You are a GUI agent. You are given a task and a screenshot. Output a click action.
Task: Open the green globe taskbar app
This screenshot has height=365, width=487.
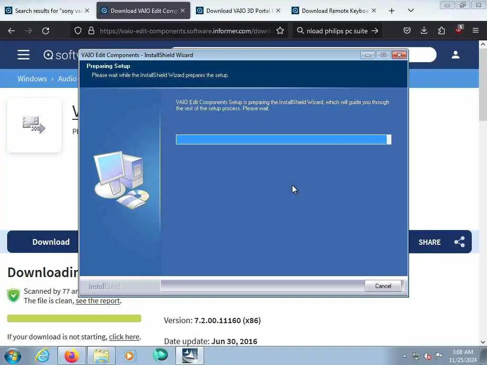click(160, 355)
